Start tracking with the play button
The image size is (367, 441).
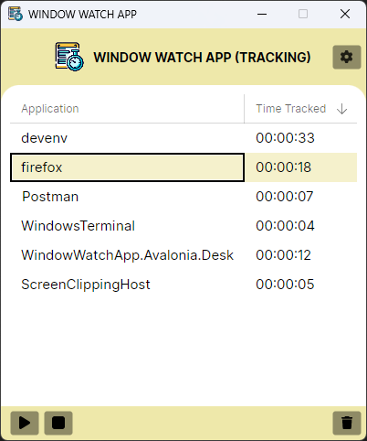[25, 423]
